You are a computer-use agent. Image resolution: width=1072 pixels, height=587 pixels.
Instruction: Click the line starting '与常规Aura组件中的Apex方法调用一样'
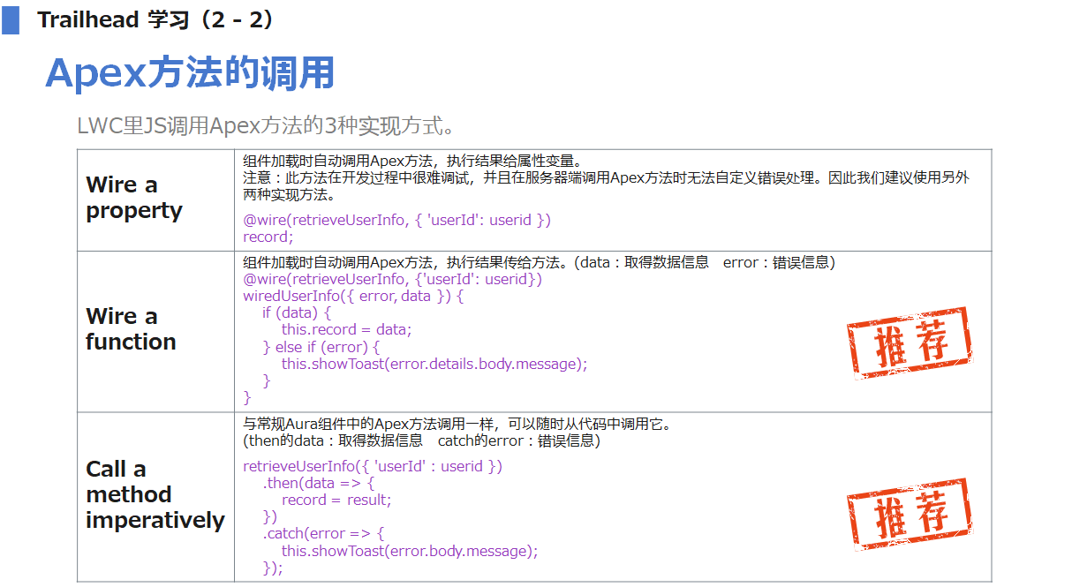click(x=457, y=424)
